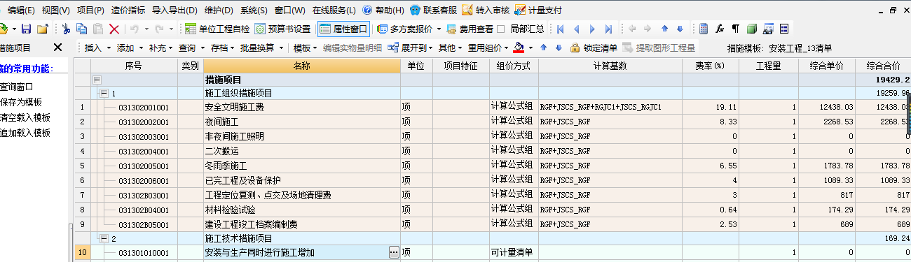Open 造价指标 menu
This screenshot has height=262, width=911.
[128, 10]
